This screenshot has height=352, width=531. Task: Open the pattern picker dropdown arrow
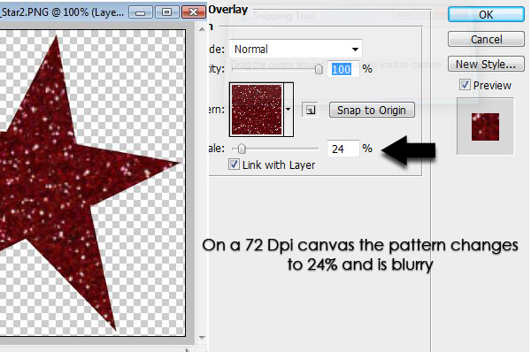click(289, 110)
